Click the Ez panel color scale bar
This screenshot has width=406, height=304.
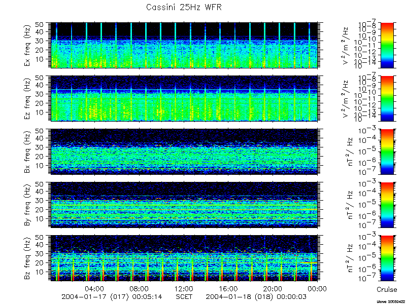(x=387, y=98)
